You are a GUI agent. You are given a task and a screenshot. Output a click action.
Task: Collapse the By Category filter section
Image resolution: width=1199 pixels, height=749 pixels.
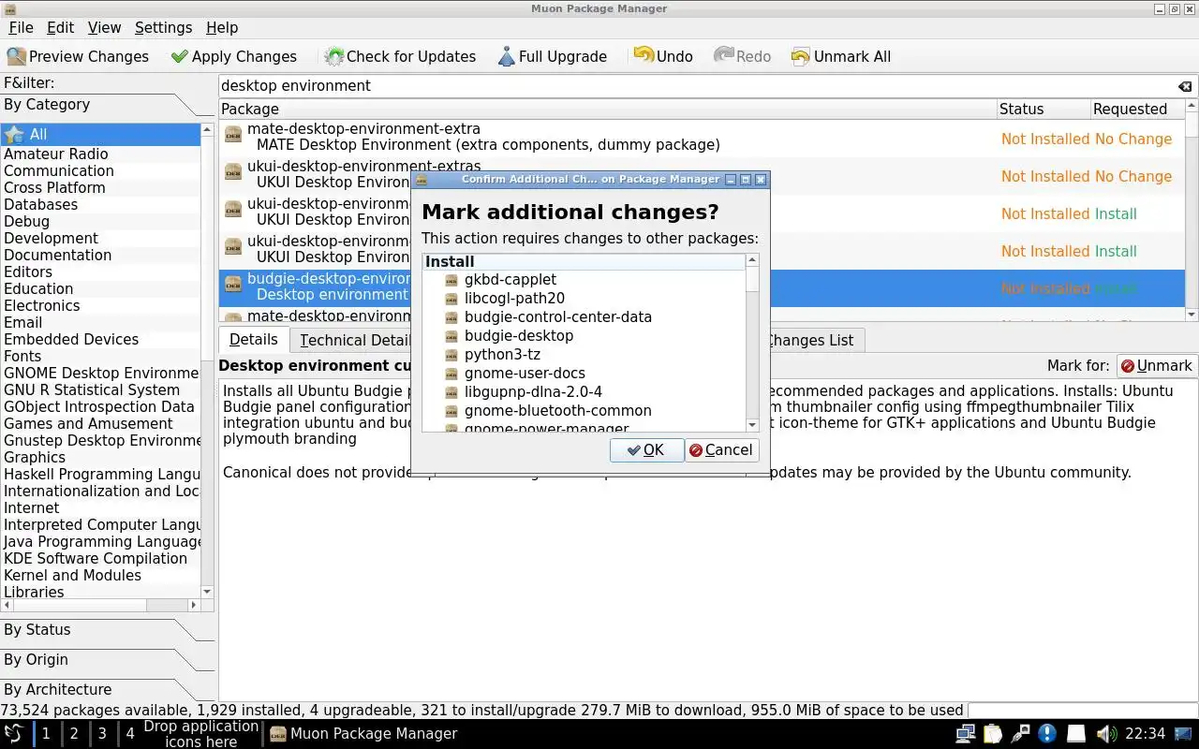108,105
